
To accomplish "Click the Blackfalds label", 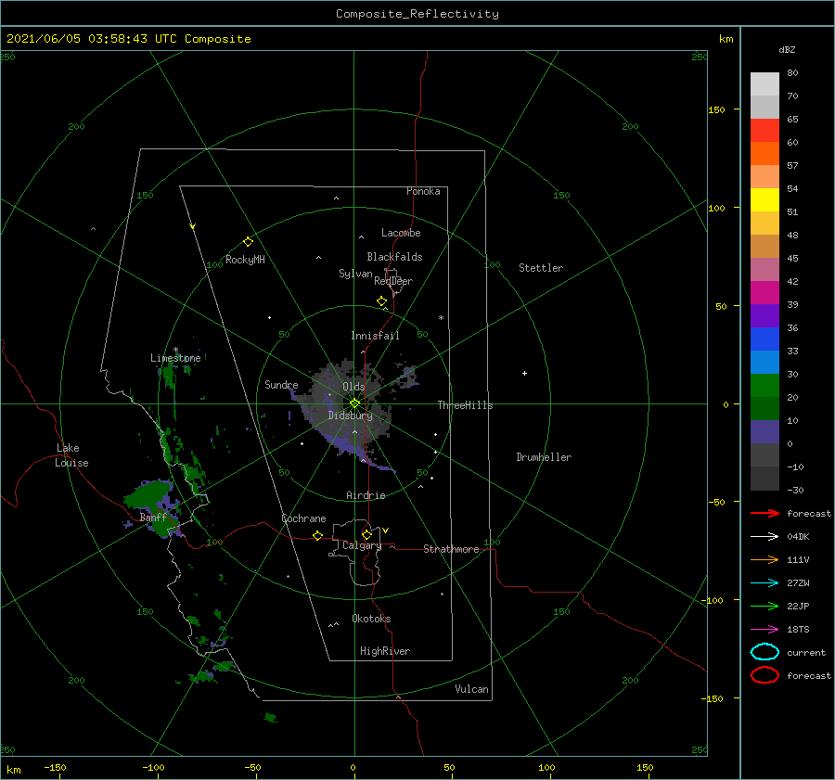I will (x=394, y=257).
